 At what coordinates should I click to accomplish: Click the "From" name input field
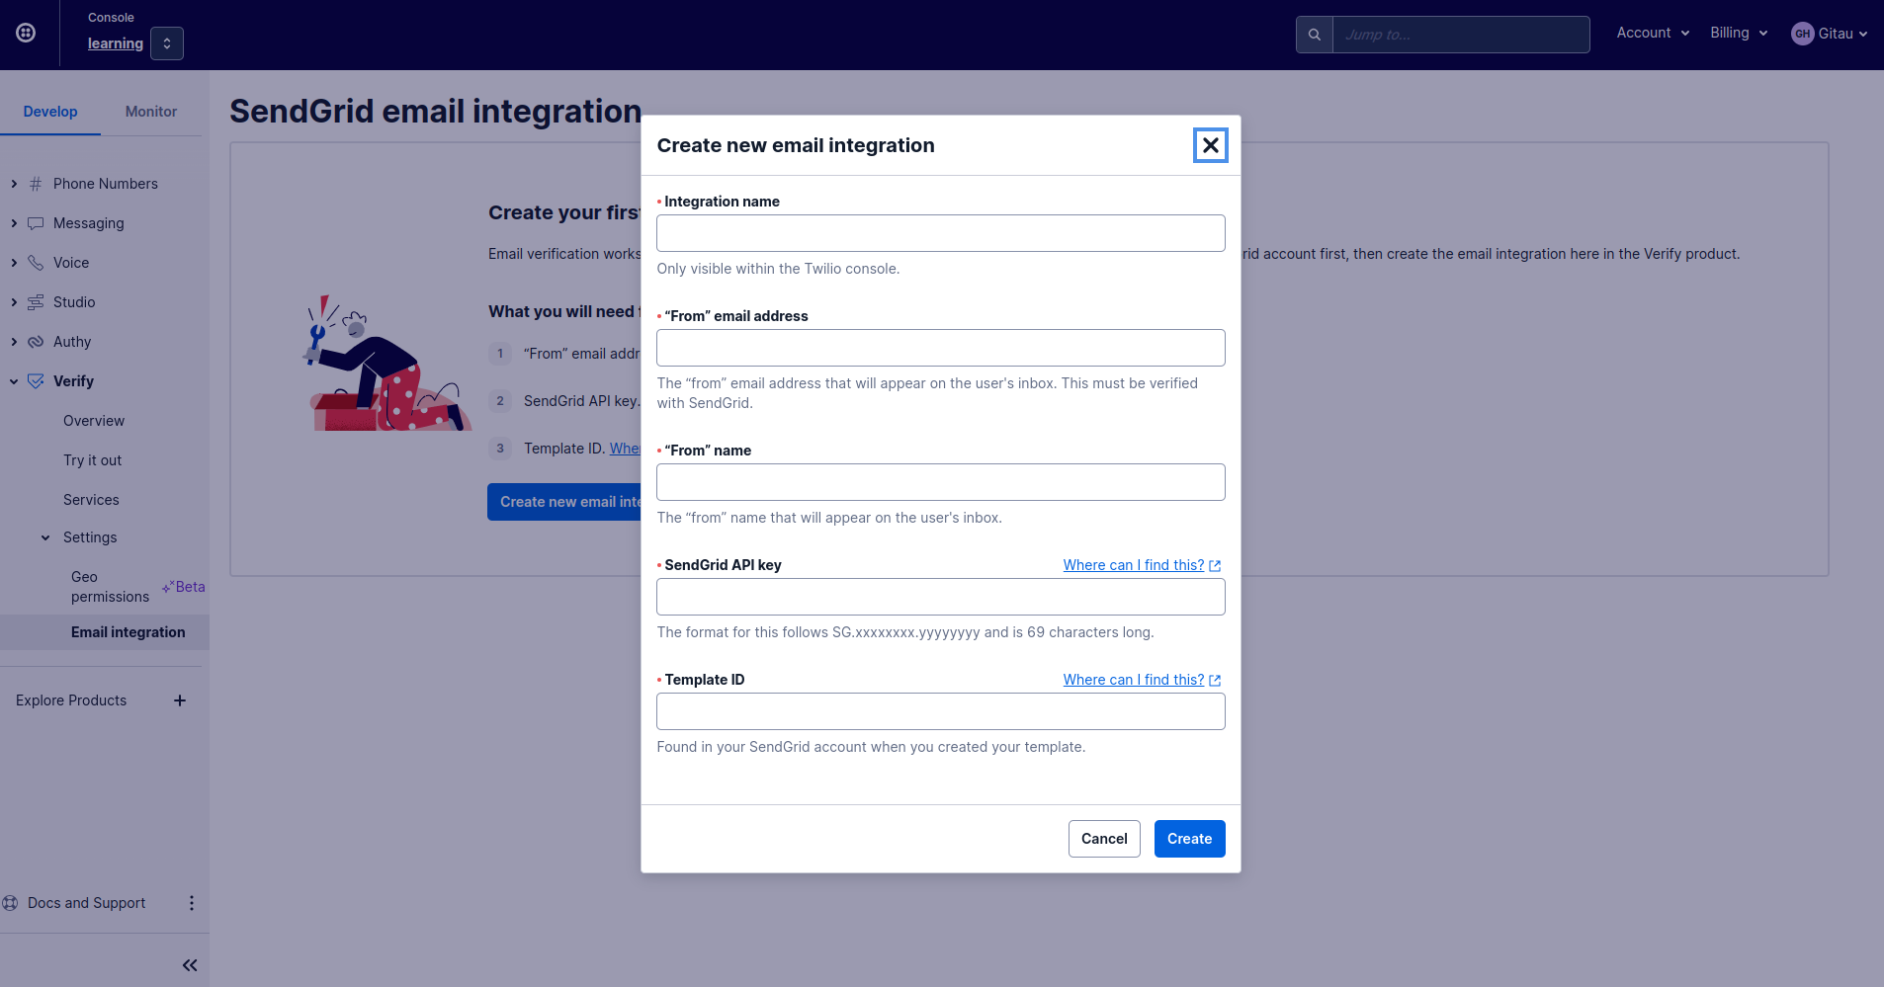pos(941,482)
